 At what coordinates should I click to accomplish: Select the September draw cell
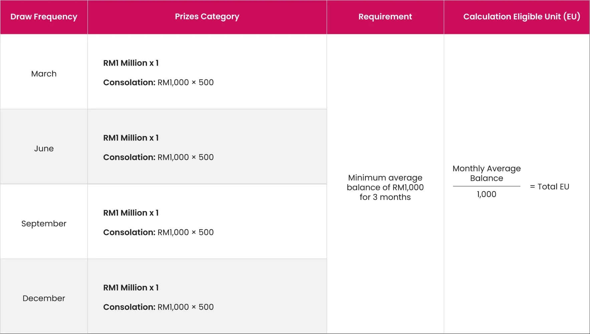tap(44, 224)
